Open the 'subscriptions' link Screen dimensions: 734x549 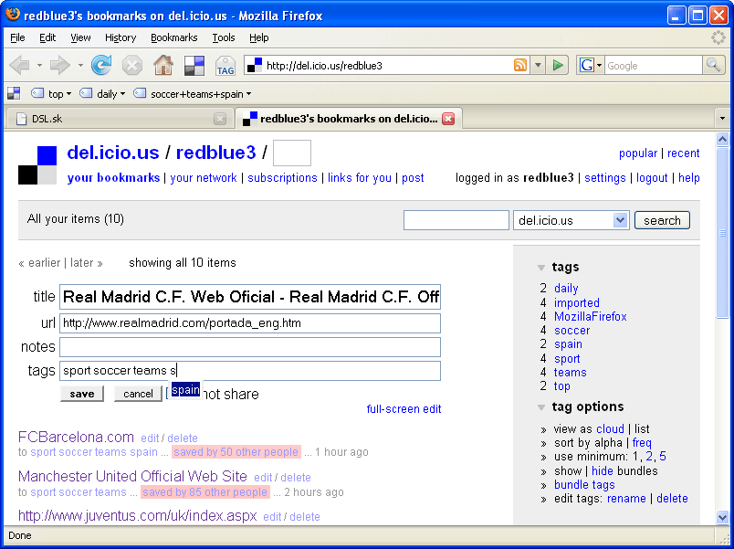(282, 178)
